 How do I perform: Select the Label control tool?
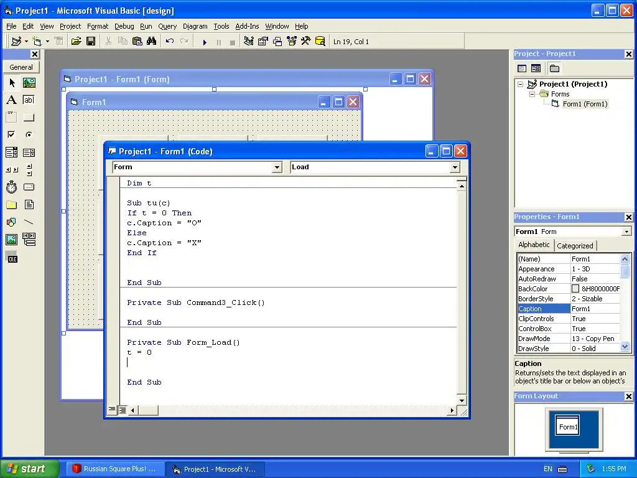coord(12,100)
